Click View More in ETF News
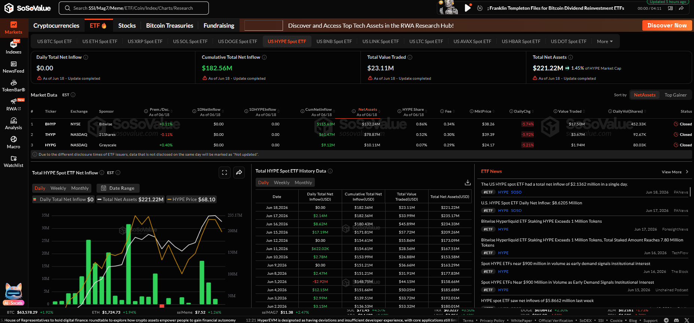 click(x=675, y=172)
